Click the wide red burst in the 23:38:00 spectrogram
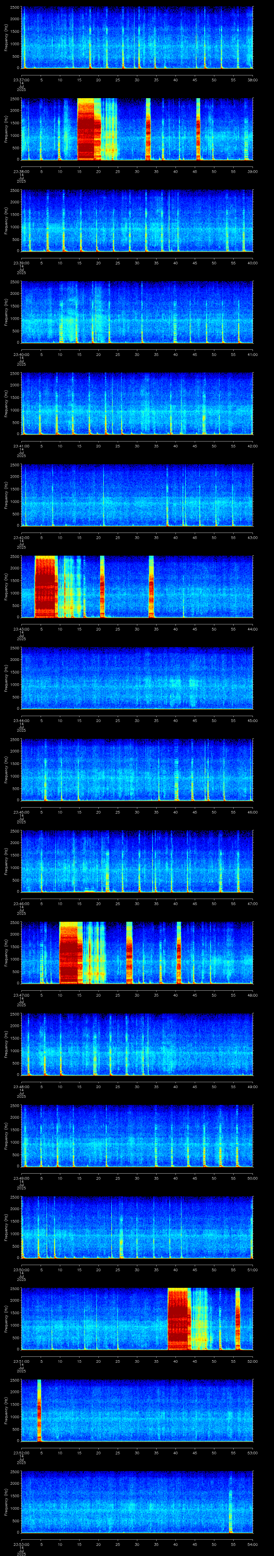Viewport: 274px width, 1556px height. point(89,129)
